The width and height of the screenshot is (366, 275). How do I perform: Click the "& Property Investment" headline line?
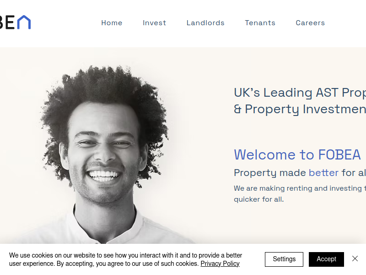tap(300, 109)
